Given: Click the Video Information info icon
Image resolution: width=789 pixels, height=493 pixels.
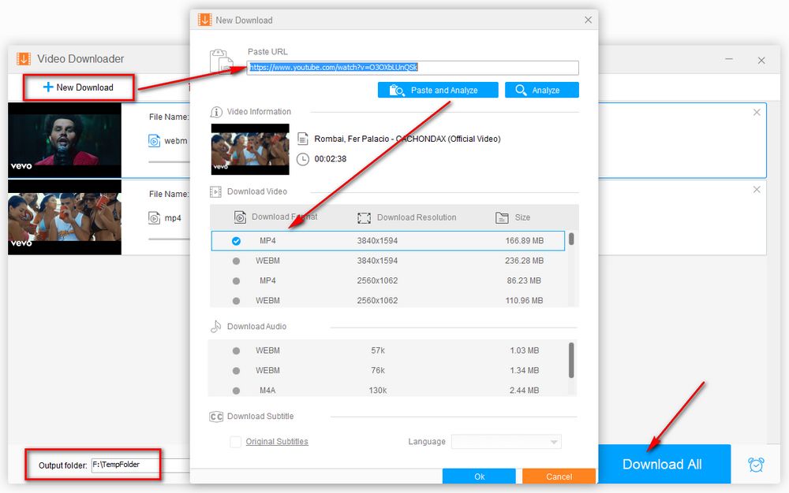Looking at the screenshot, I should coord(216,112).
